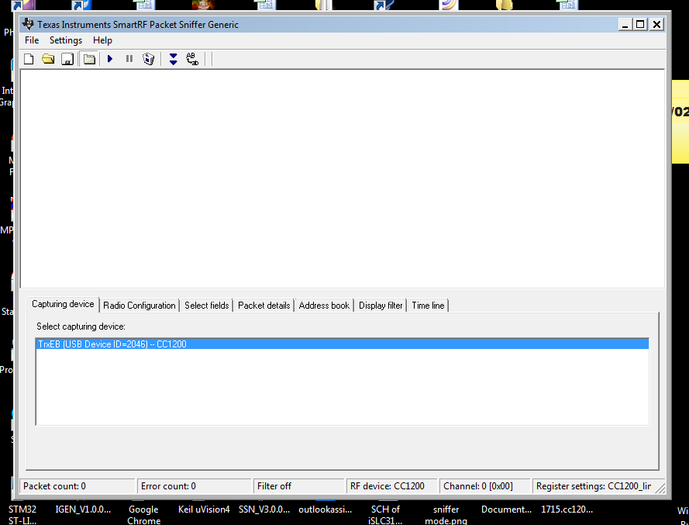
Task: Select the IGEN_V1.0.0... desktop item
Action: [83, 509]
